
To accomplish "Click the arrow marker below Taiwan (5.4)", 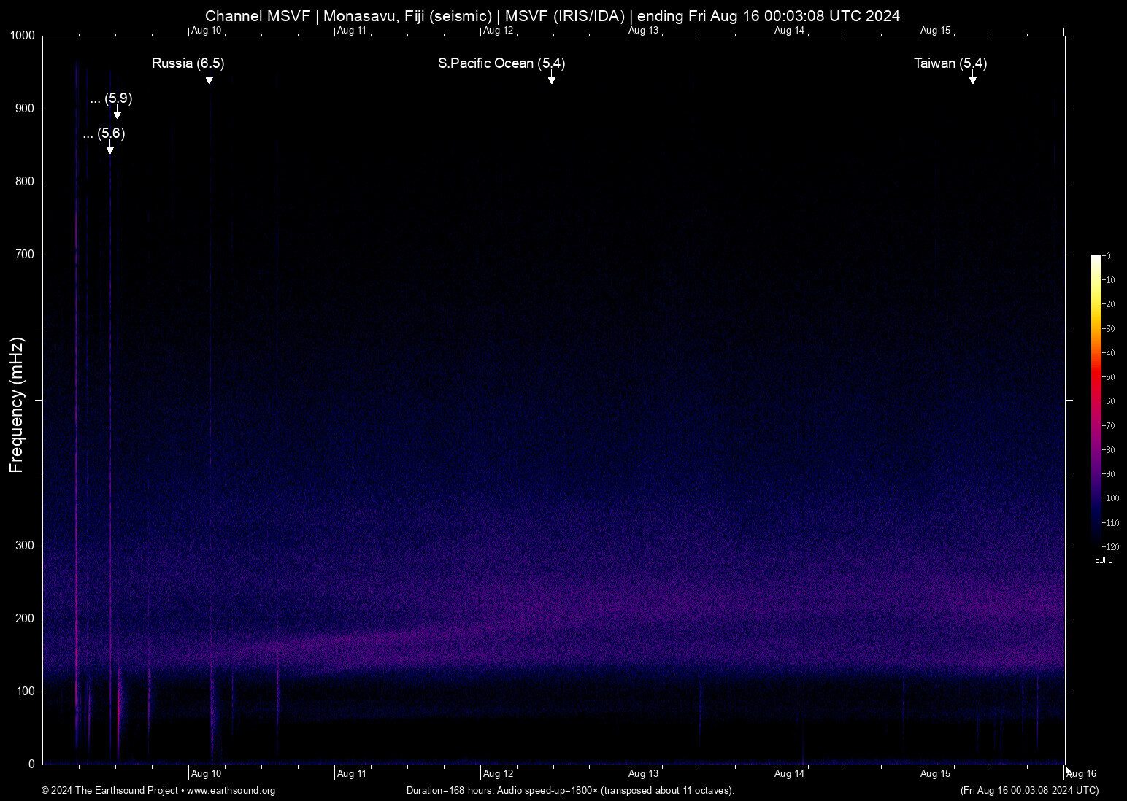I will click(x=972, y=79).
